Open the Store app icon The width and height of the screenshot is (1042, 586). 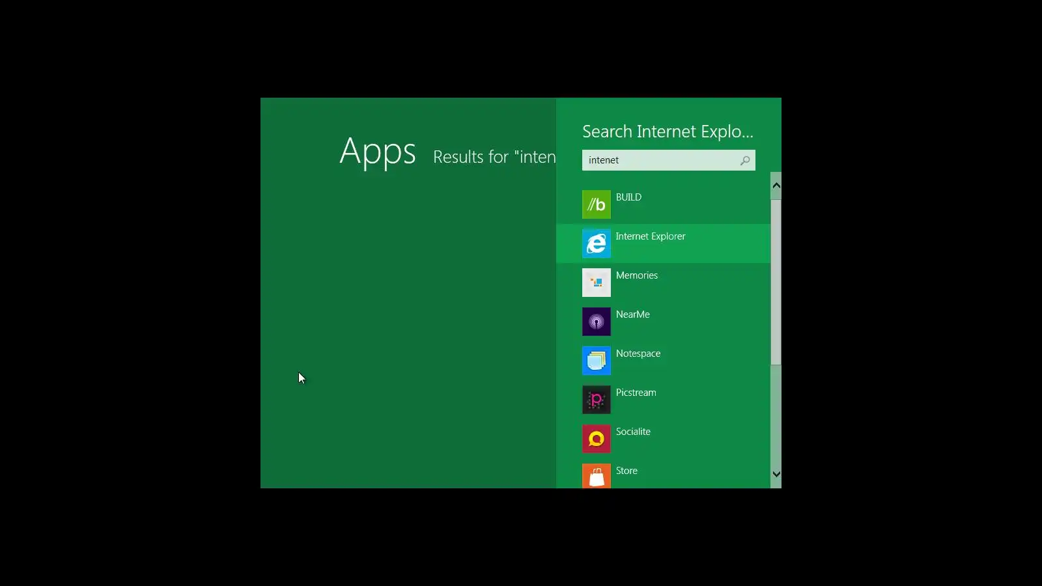pos(597,476)
